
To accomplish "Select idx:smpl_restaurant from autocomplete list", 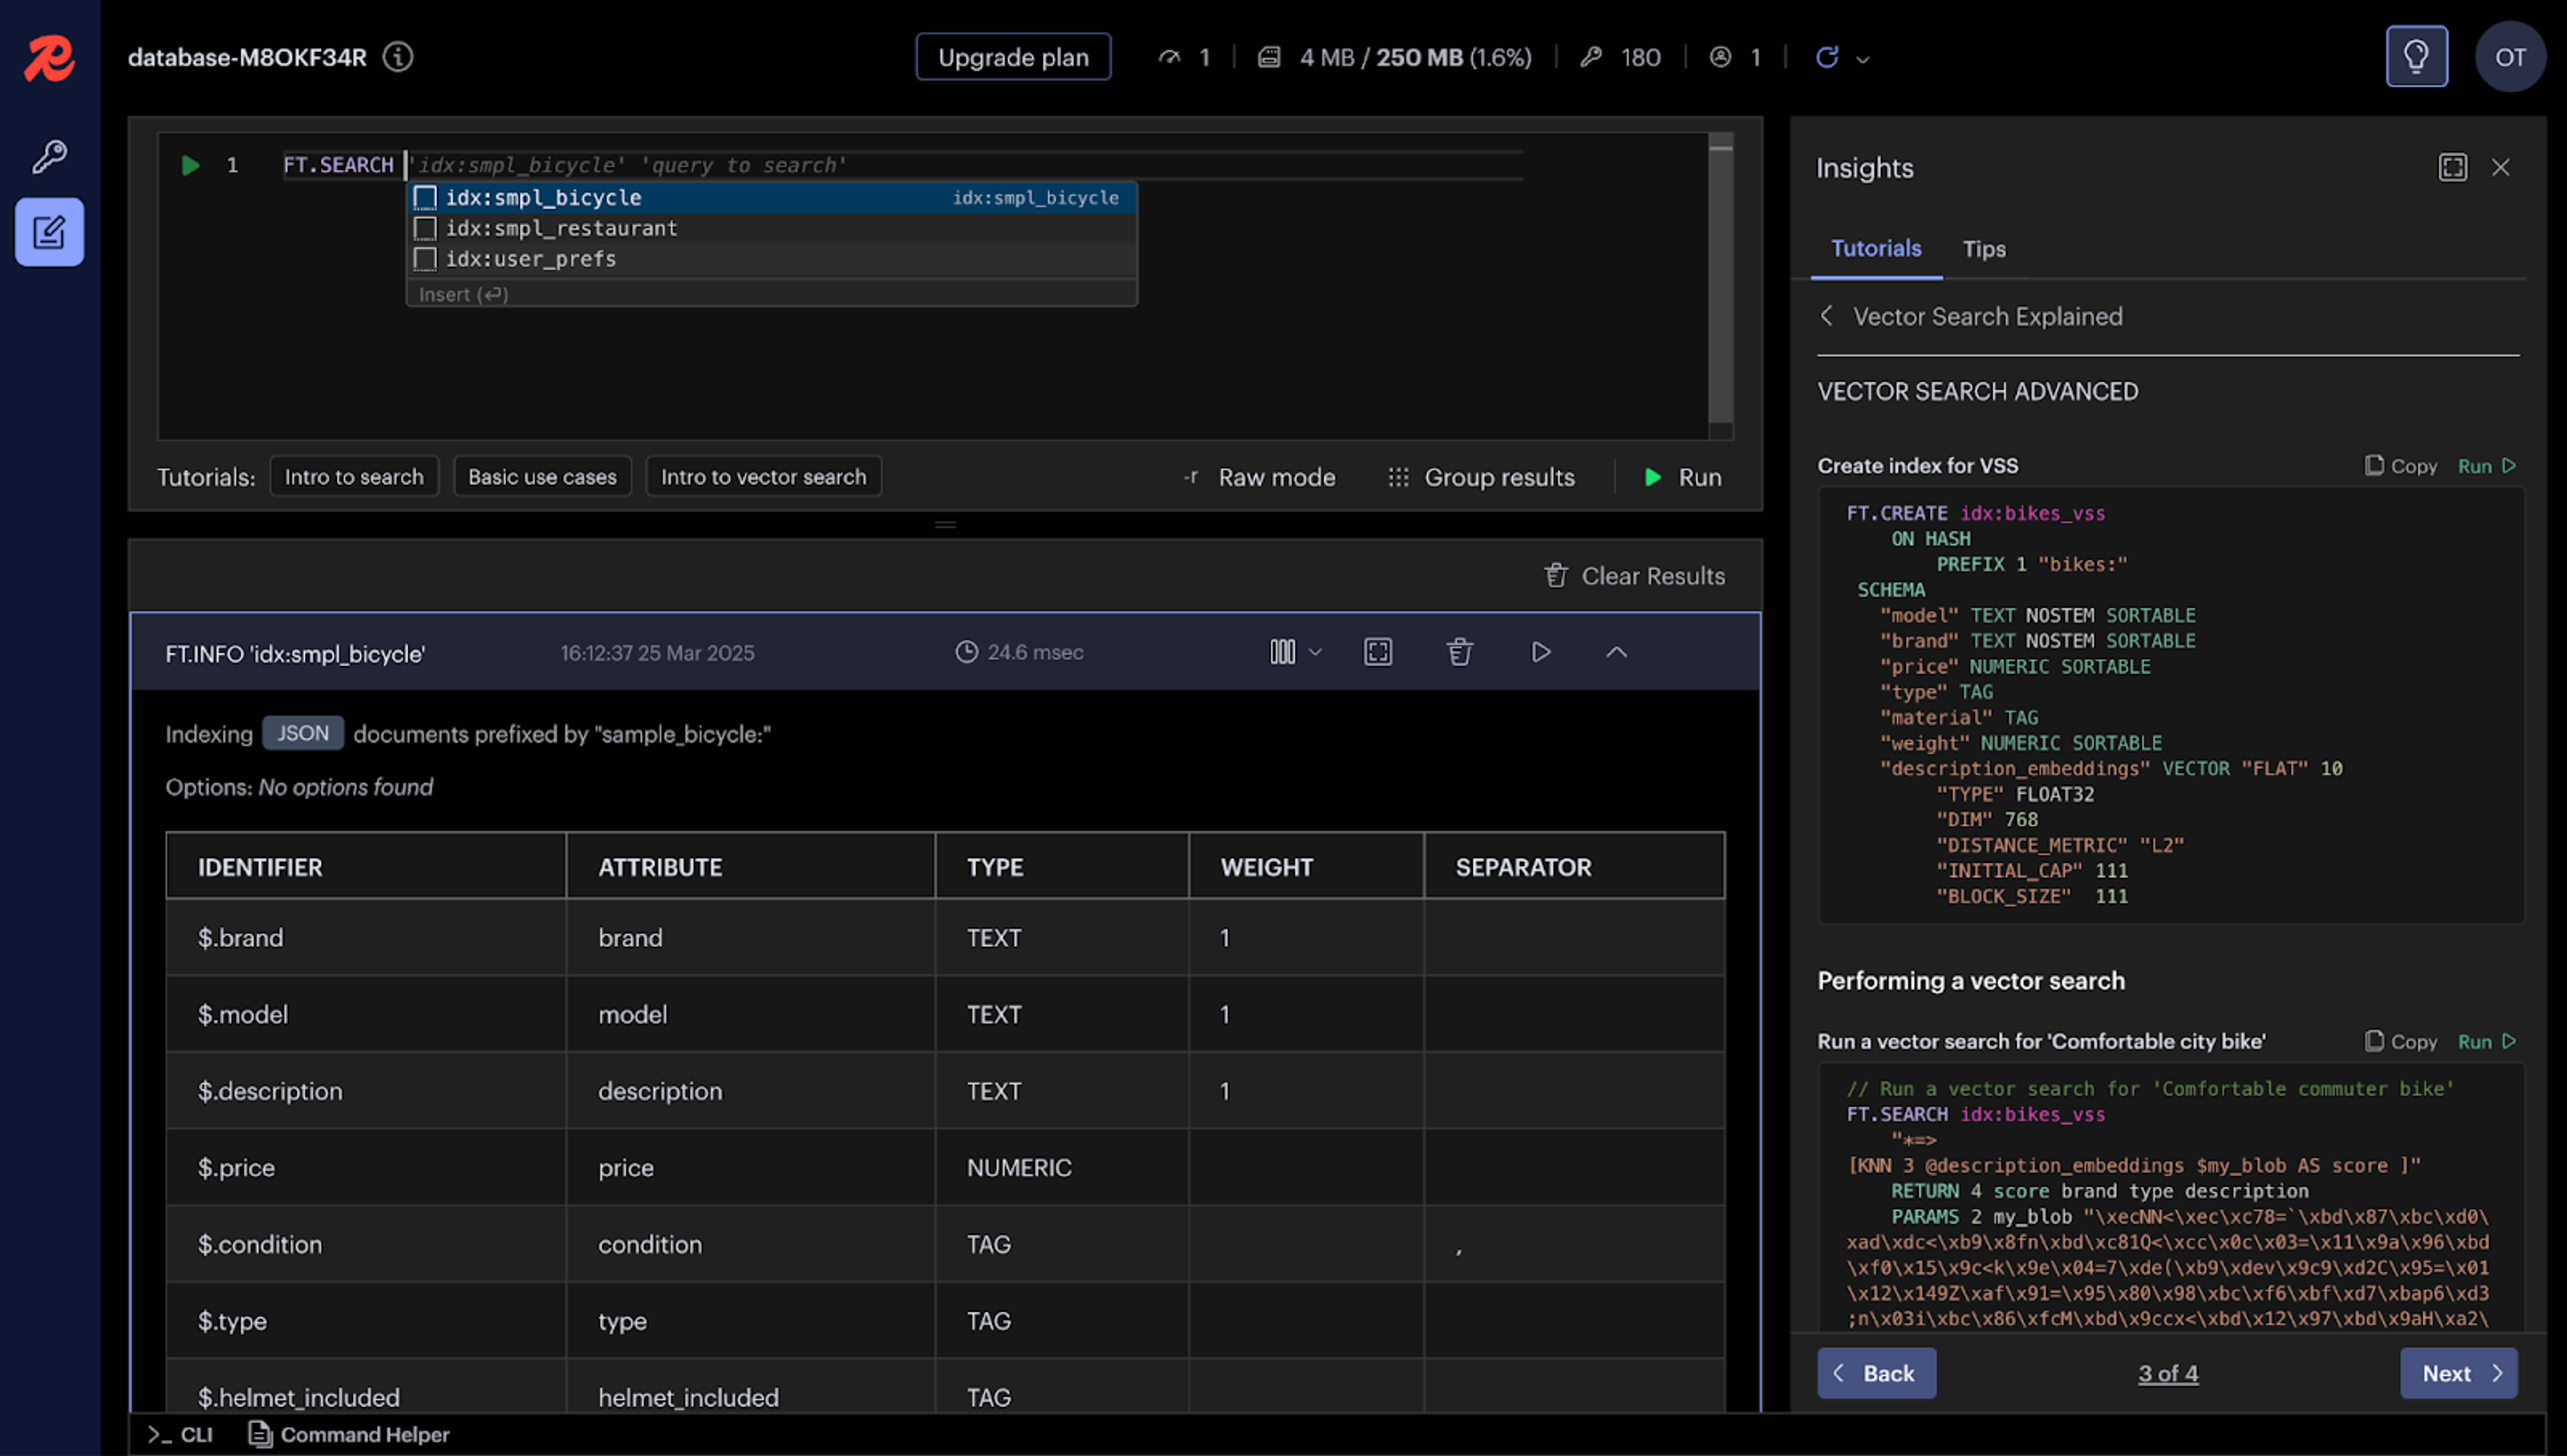I will point(562,228).
